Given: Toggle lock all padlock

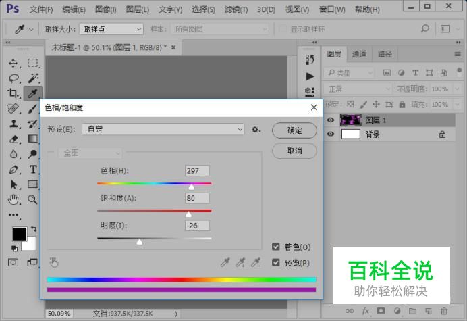Looking at the screenshot, I should 402,104.
